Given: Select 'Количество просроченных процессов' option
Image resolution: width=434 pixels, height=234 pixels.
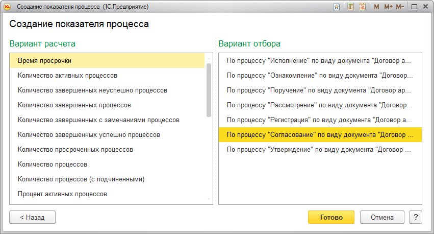Looking at the screenshot, I should (x=75, y=150).
